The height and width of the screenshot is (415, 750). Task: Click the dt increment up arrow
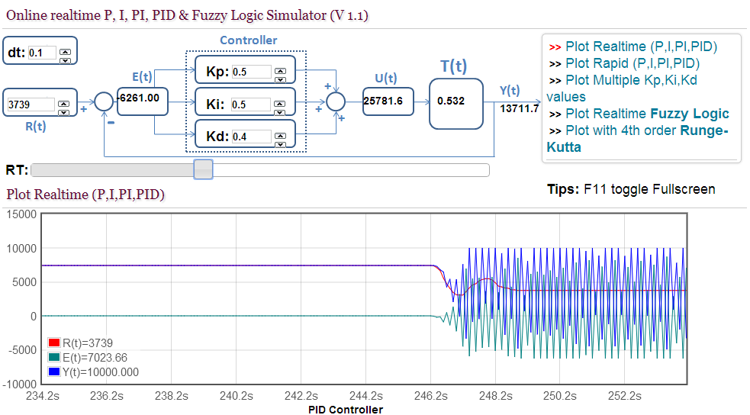(x=65, y=50)
